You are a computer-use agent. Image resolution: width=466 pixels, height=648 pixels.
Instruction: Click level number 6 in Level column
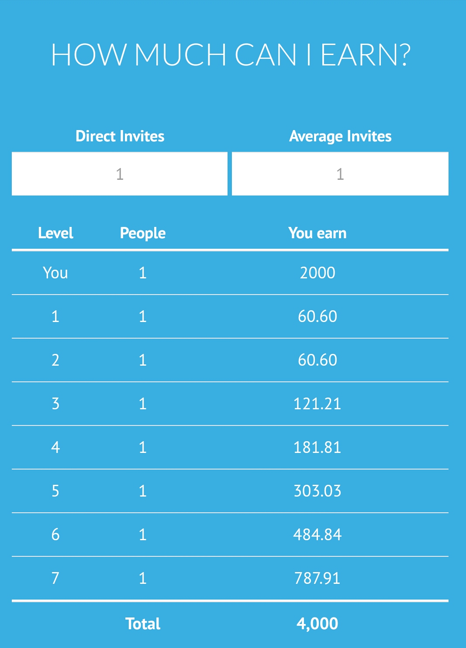[55, 535]
